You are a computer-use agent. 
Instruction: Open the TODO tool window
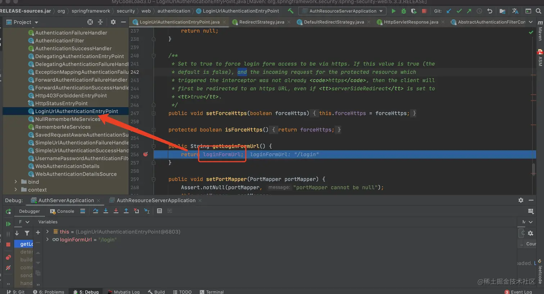(x=182, y=292)
